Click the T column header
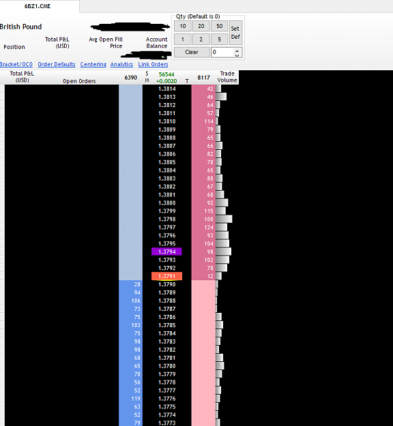Image resolution: width=393 pixels, height=426 pixels. coord(187,81)
